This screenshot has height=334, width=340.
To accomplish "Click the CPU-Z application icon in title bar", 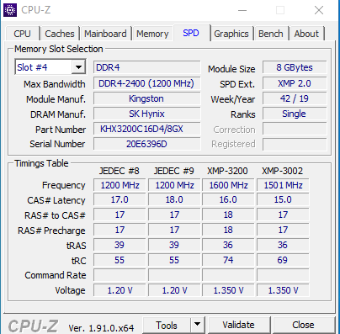I will coord(10,10).
